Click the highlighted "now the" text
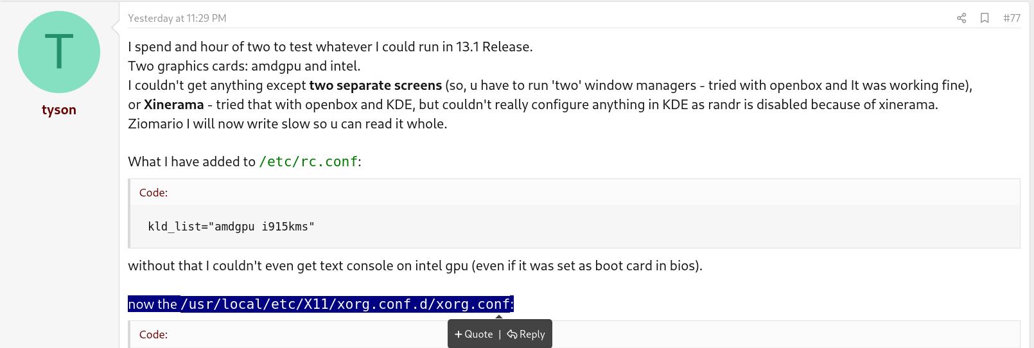 [152, 304]
